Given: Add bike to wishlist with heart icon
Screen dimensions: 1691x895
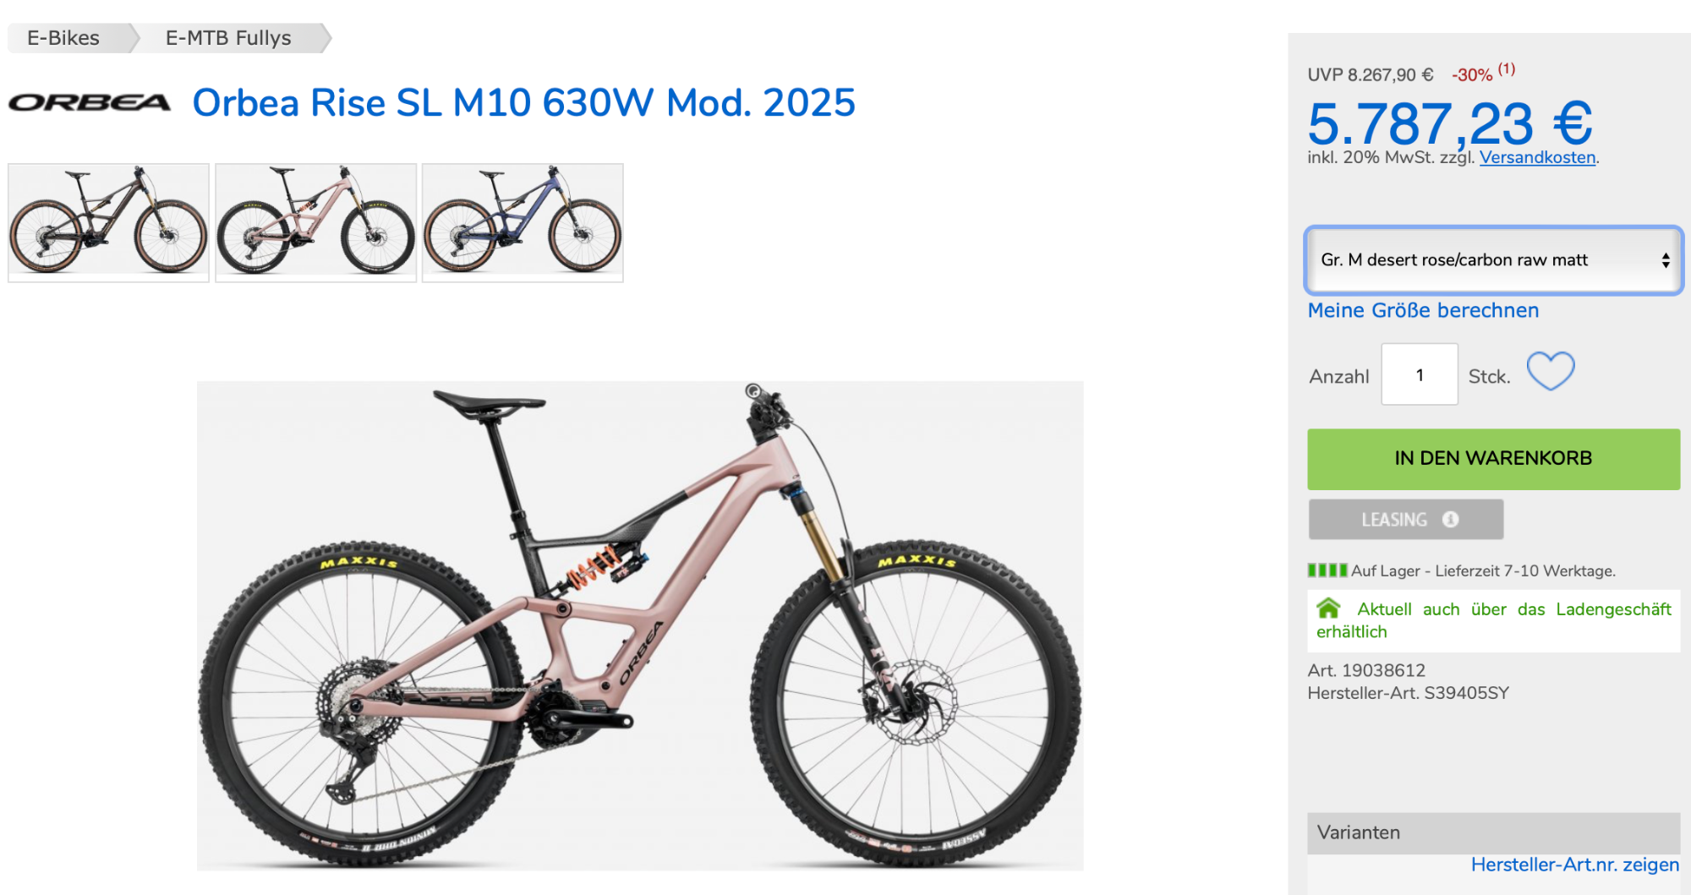Looking at the screenshot, I should [1551, 371].
